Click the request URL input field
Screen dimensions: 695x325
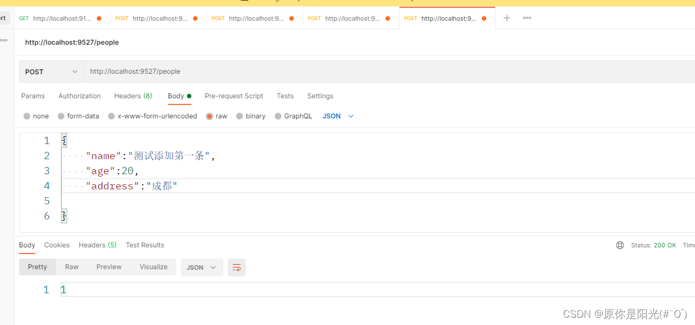click(389, 71)
